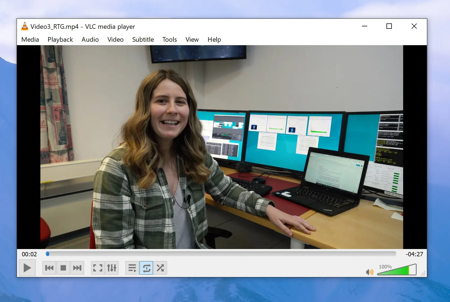450x302 pixels.
Task: Enable random shuffle playback
Action: [160, 268]
